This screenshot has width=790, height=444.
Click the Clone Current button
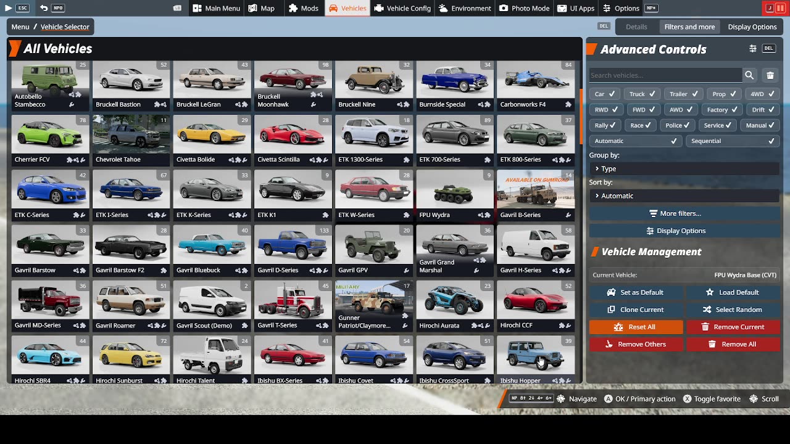click(636, 310)
